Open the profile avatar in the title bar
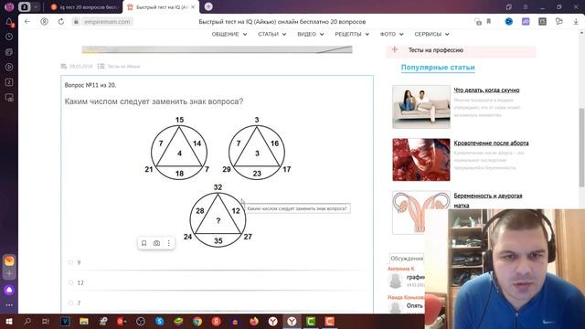Viewport: 585px width, 329px height. click(x=9, y=6)
